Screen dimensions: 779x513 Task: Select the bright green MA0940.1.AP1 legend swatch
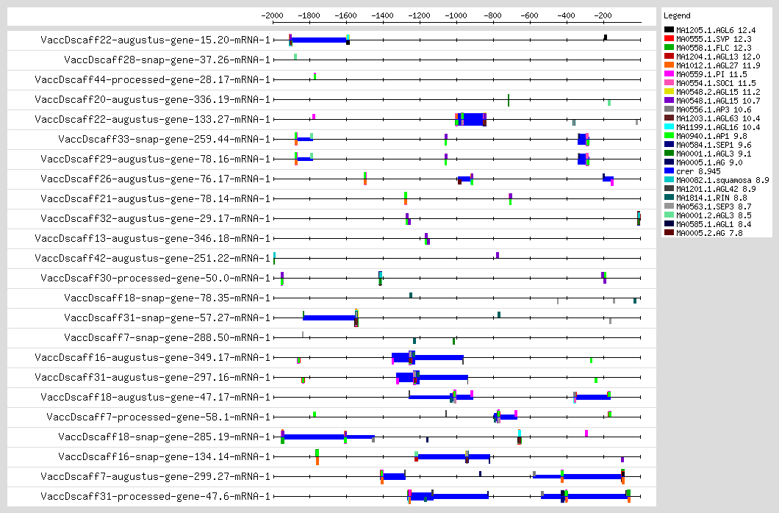[x=669, y=136]
